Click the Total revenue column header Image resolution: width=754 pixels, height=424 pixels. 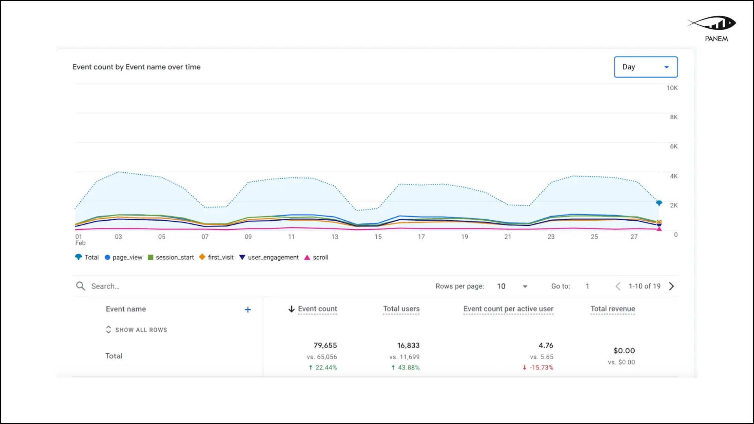point(612,309)
